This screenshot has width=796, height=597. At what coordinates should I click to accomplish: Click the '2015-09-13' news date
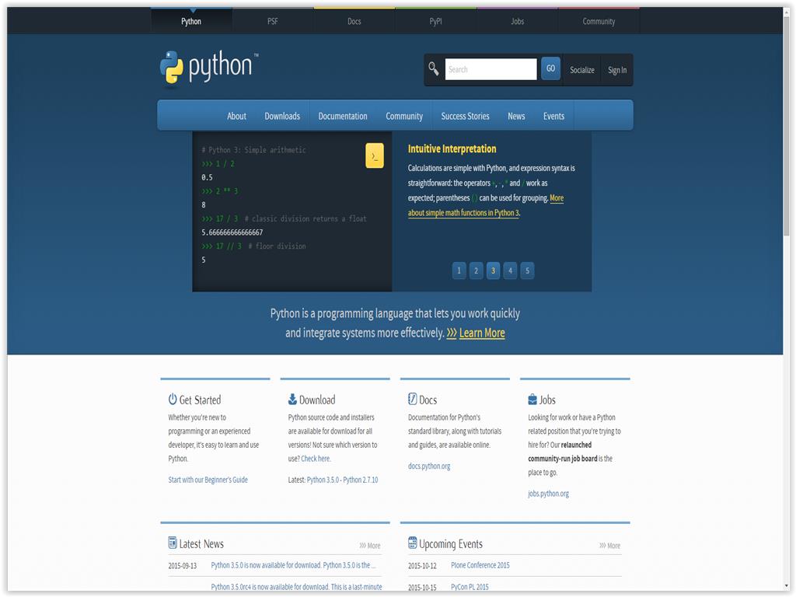pyautogui.click(x=182, y=566)
